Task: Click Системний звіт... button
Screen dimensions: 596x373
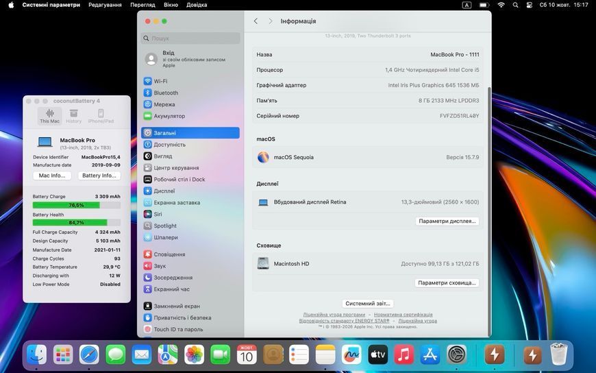Action: tap(368, 304)
